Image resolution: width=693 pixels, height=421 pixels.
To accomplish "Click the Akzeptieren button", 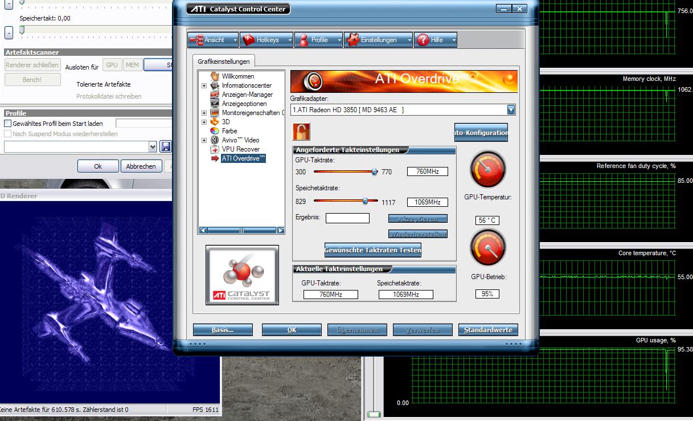I will (418, 219).
